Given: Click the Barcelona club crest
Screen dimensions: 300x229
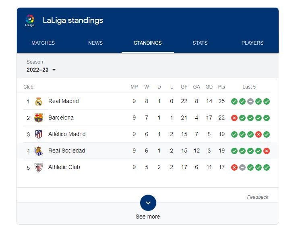Looking at the screenshot, I should coord(39,118).
